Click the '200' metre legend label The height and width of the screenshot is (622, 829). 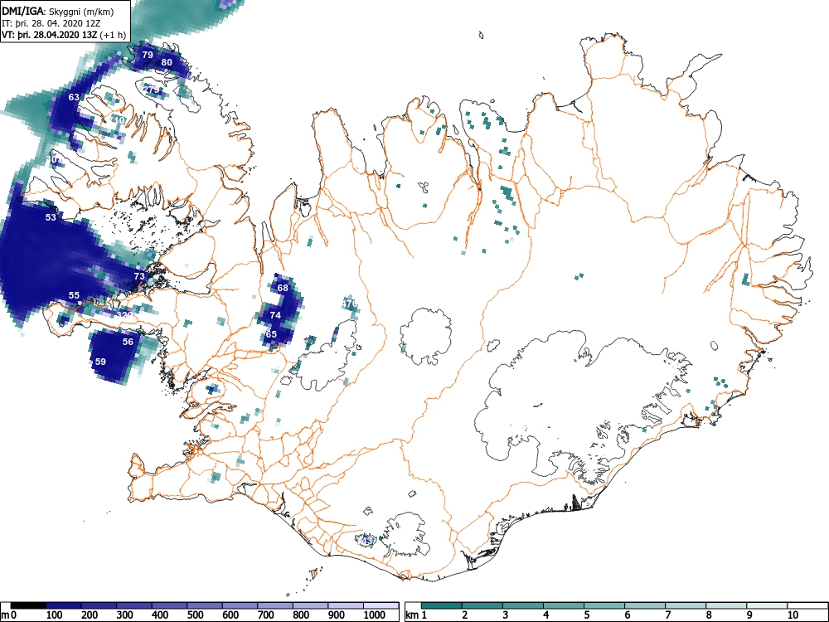click(90, 615)
